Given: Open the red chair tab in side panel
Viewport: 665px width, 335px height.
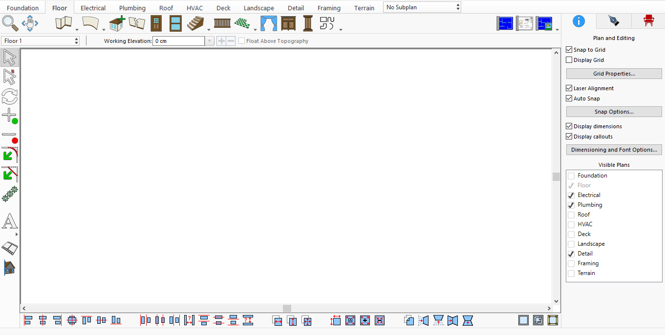Looking at the screenshot, I should [x=648, y=21].
